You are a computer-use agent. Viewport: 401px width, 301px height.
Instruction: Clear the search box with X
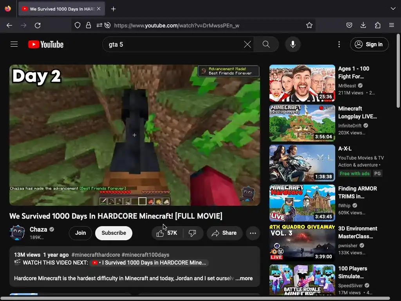click(x=247, y=44)
